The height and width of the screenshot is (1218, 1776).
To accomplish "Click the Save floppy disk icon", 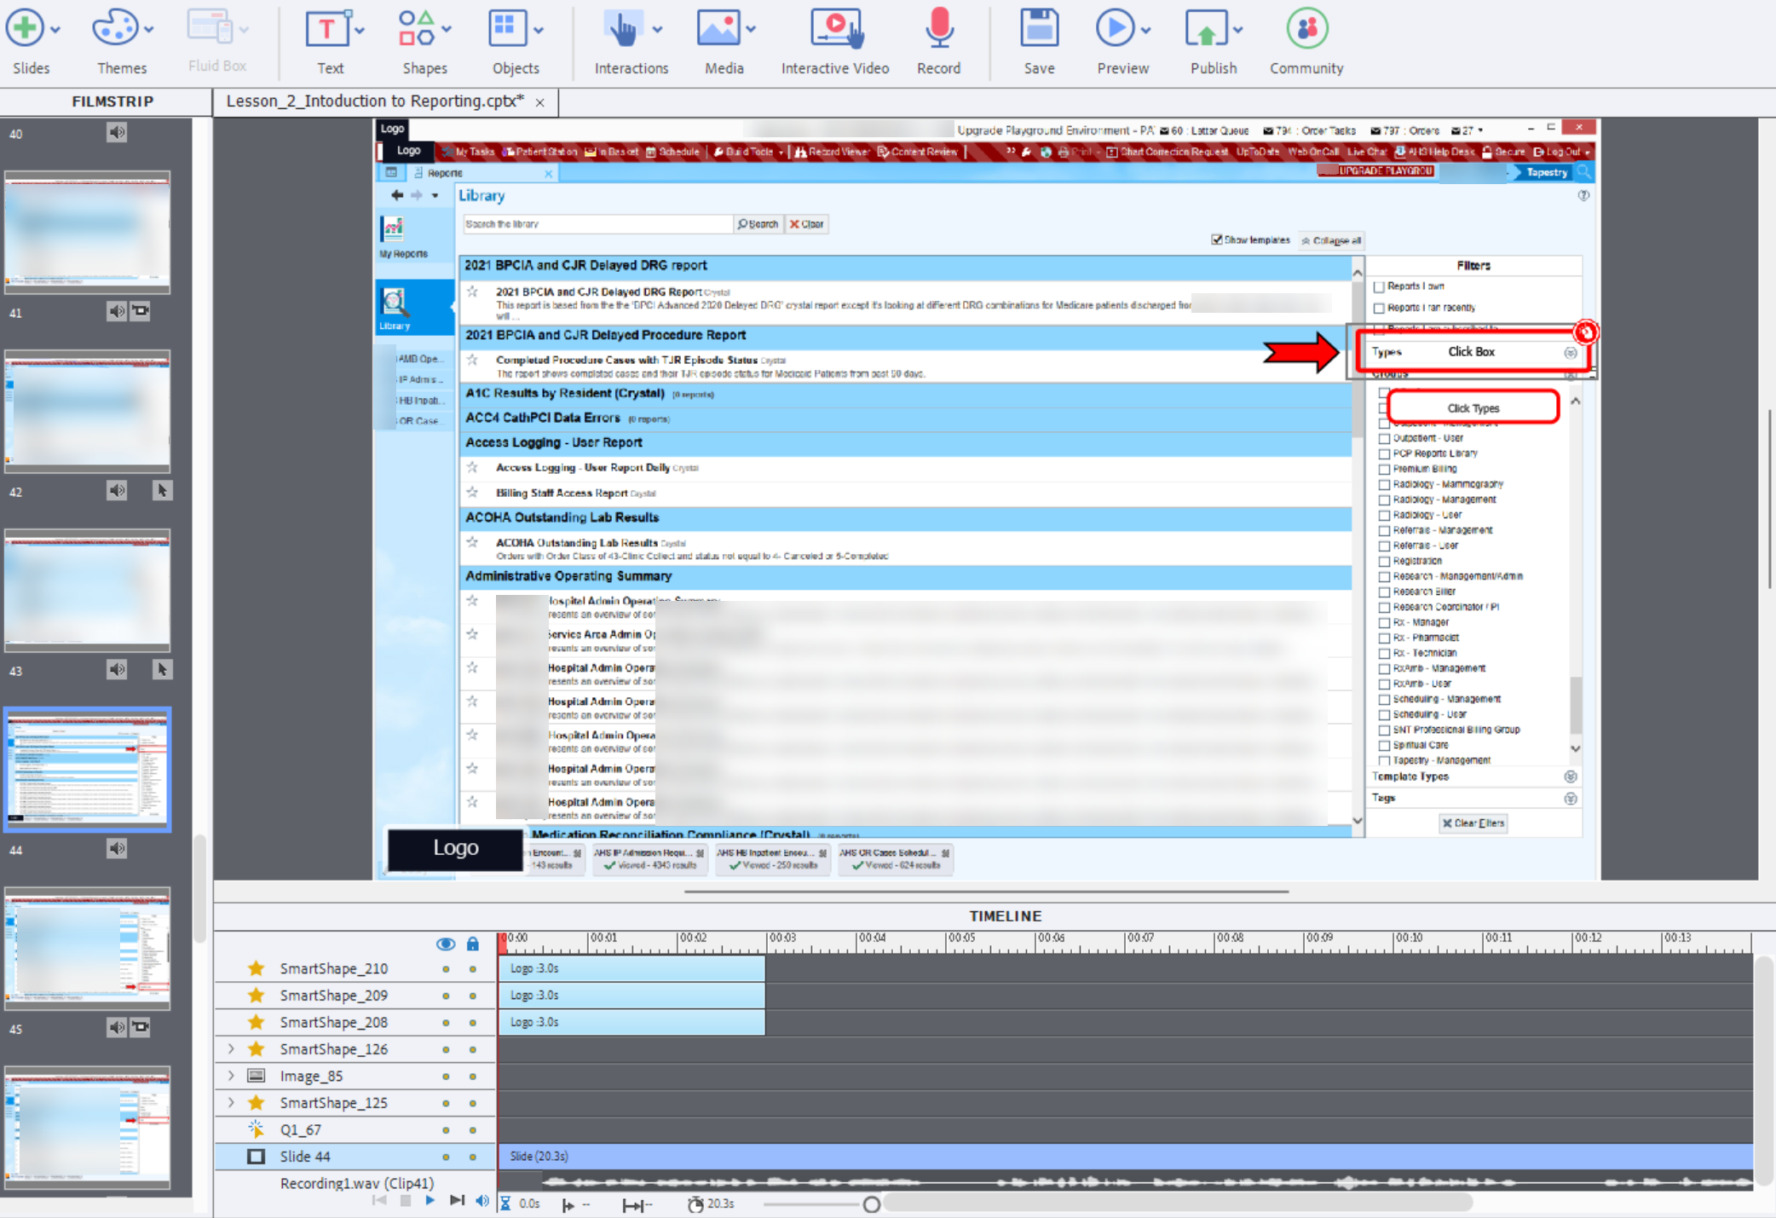I will point(1039,30).
